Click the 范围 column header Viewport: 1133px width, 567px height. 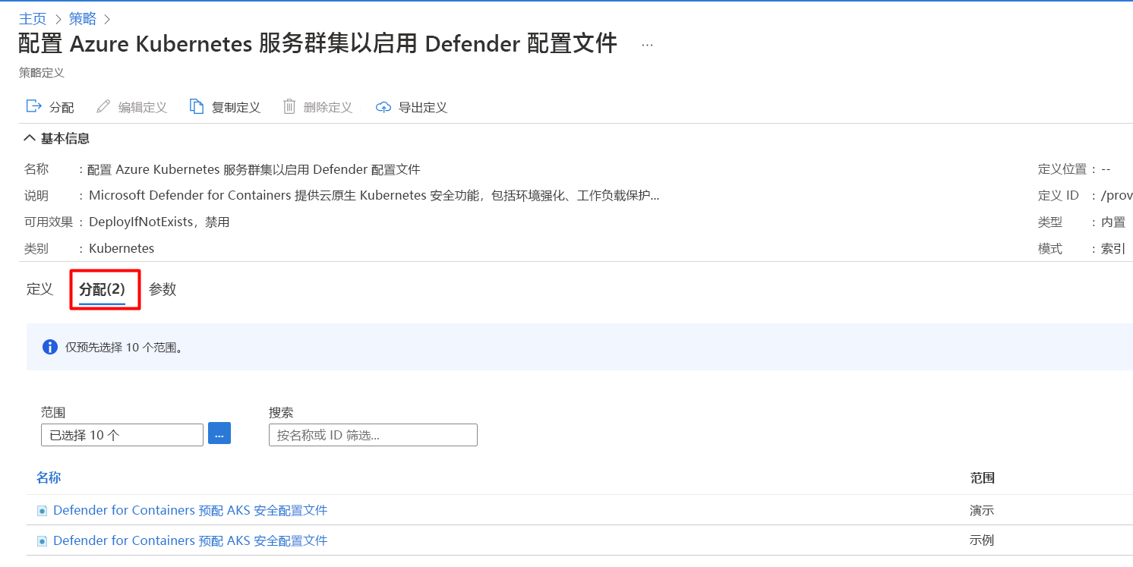(983, 477)
